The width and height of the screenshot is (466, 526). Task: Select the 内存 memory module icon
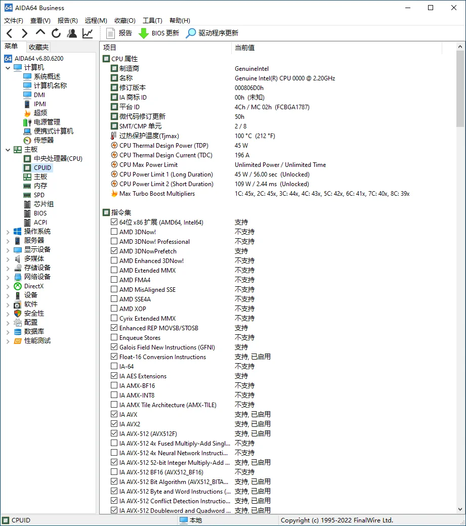pyautogui.click(x=27, y=186)
